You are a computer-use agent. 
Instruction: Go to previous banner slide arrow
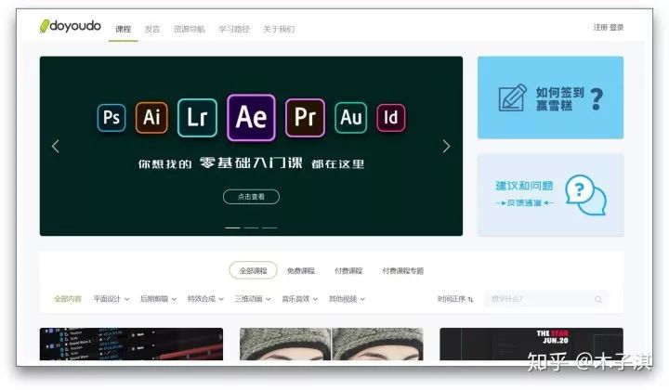56,146
